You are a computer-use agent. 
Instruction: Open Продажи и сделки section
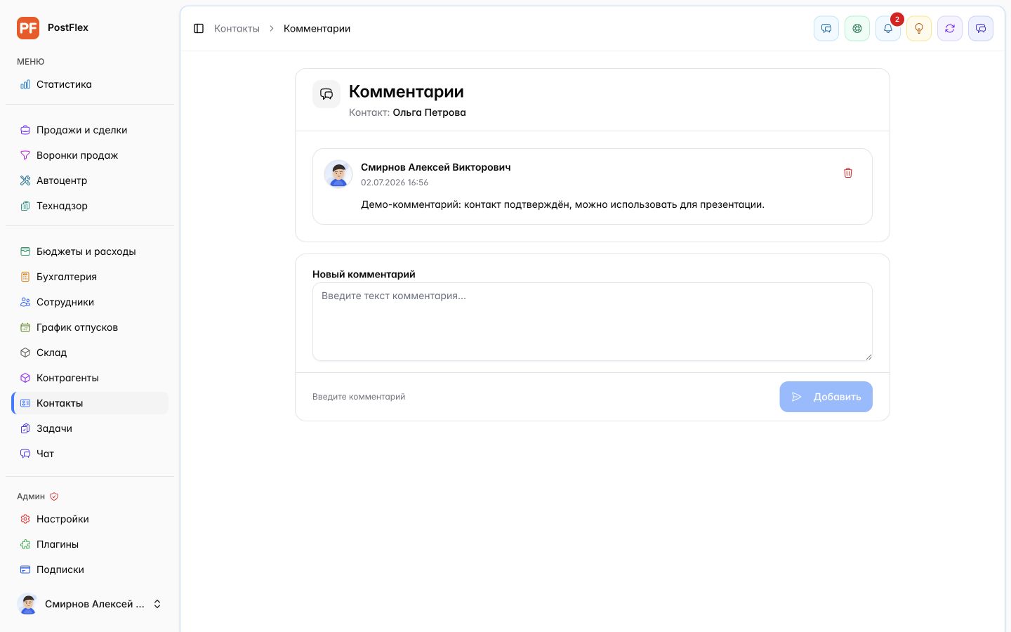pyautogui.click(x=90, y=130)
